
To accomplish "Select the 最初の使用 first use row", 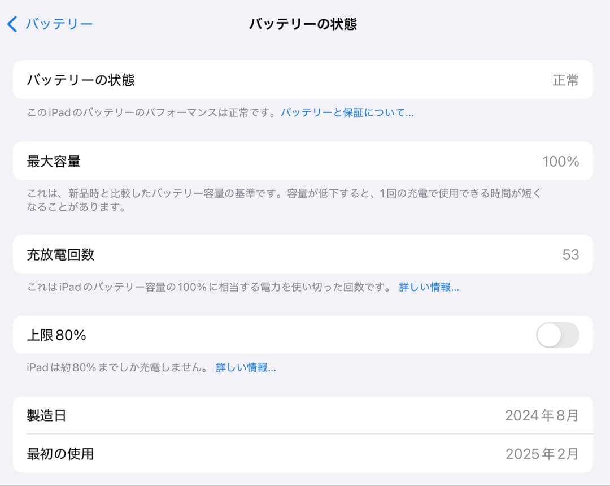I will tap(305, 454).
